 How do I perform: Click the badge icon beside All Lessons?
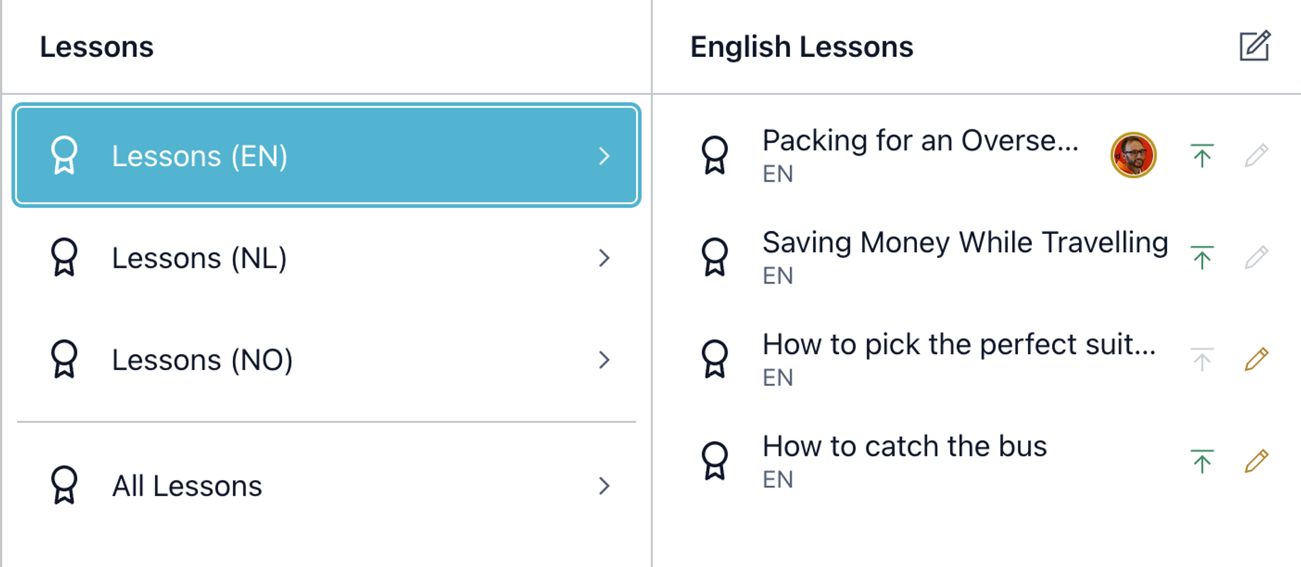pos(64,485)
